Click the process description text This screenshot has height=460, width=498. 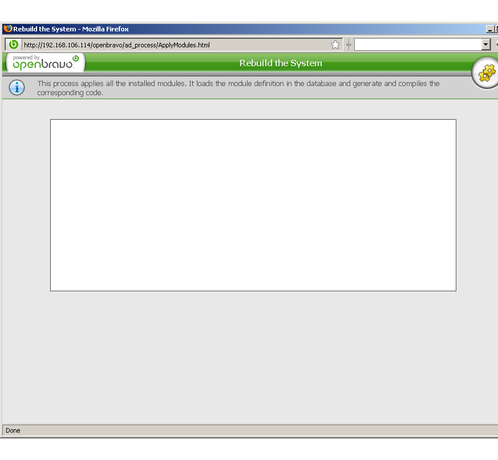(x=238, y=88)
